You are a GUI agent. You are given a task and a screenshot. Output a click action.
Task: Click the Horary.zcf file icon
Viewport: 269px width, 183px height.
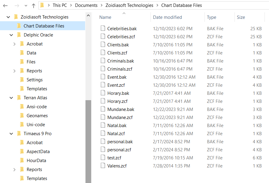coord(103,101)
